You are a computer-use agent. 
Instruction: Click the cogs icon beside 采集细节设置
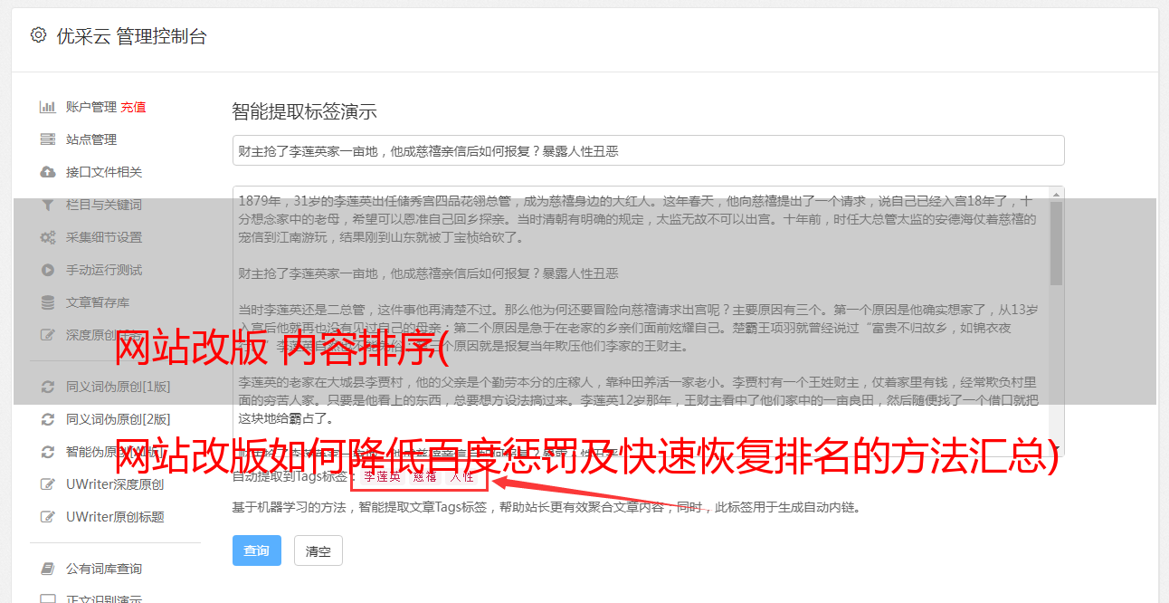[48, 237]
